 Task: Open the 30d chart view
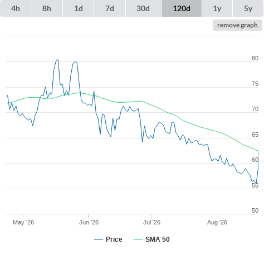click(x=143, y=8)
